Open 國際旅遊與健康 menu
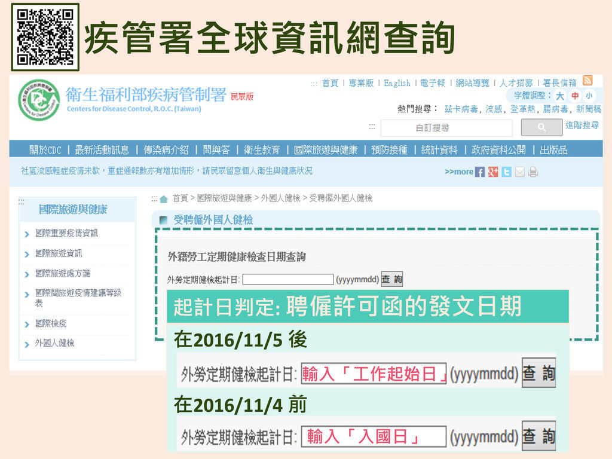This screenshot has height=459, width=612. 326,150
